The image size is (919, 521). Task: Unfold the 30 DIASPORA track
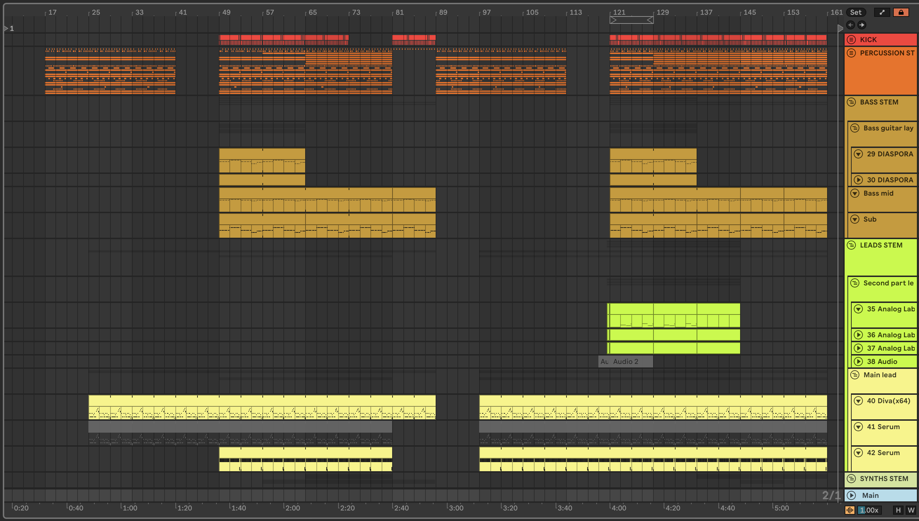click(859, 180)
